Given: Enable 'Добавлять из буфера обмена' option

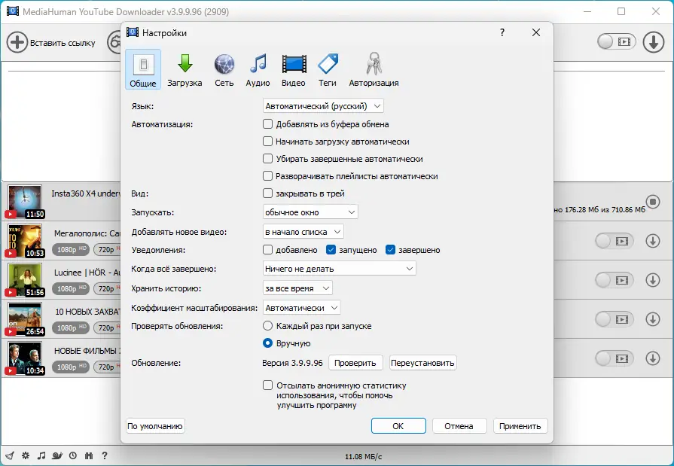Looking at the screenshot, I should pyautogui.click(x=267, y=124).
